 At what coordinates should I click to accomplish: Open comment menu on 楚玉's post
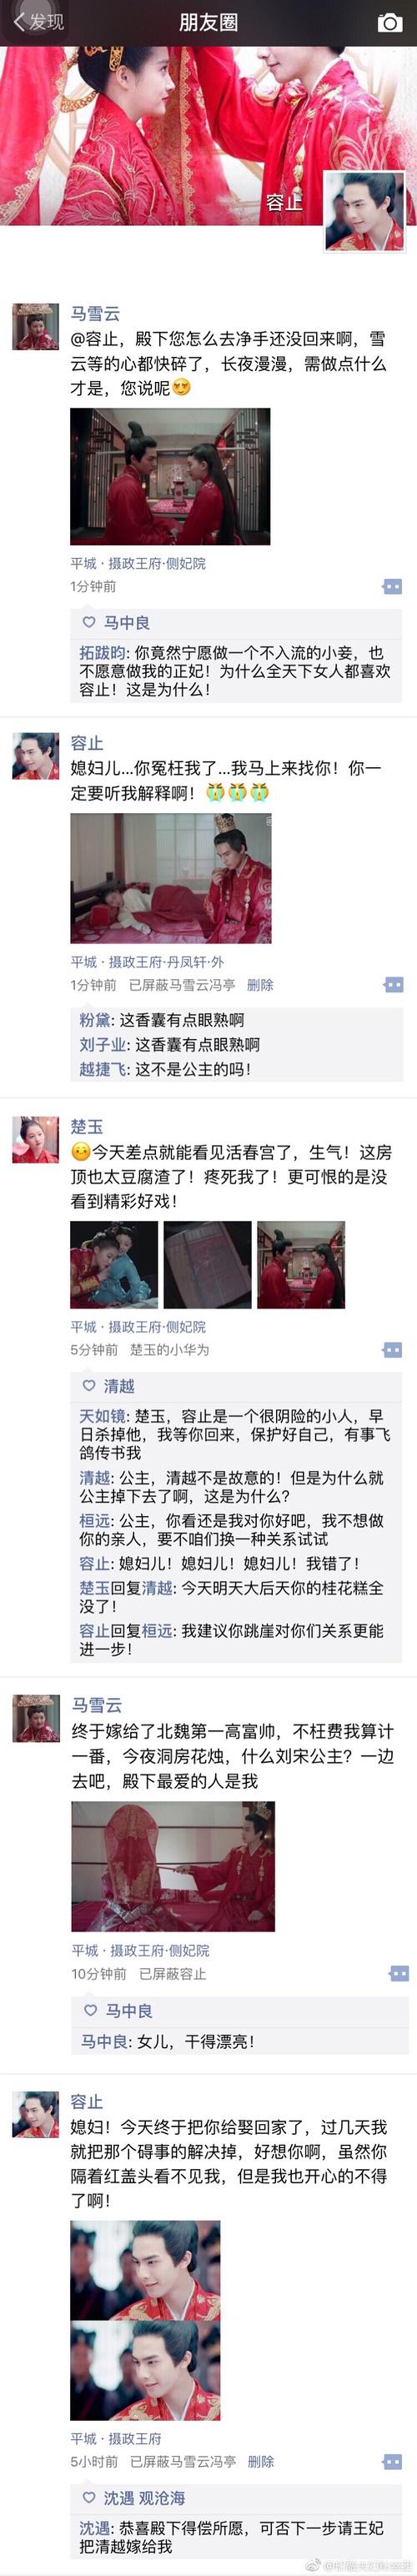click(393, 1349)
